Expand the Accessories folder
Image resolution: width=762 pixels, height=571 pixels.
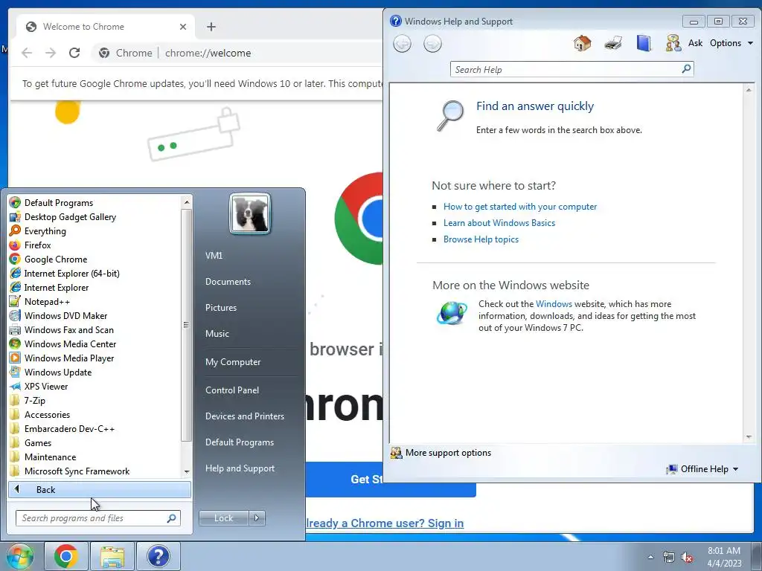pyautogui.click(x=47, y=415)
